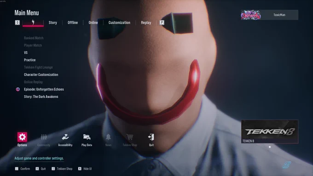This screenshot has width=313, height=176.
Task: Click the Main Menu heading
Action: click(27, 13)
